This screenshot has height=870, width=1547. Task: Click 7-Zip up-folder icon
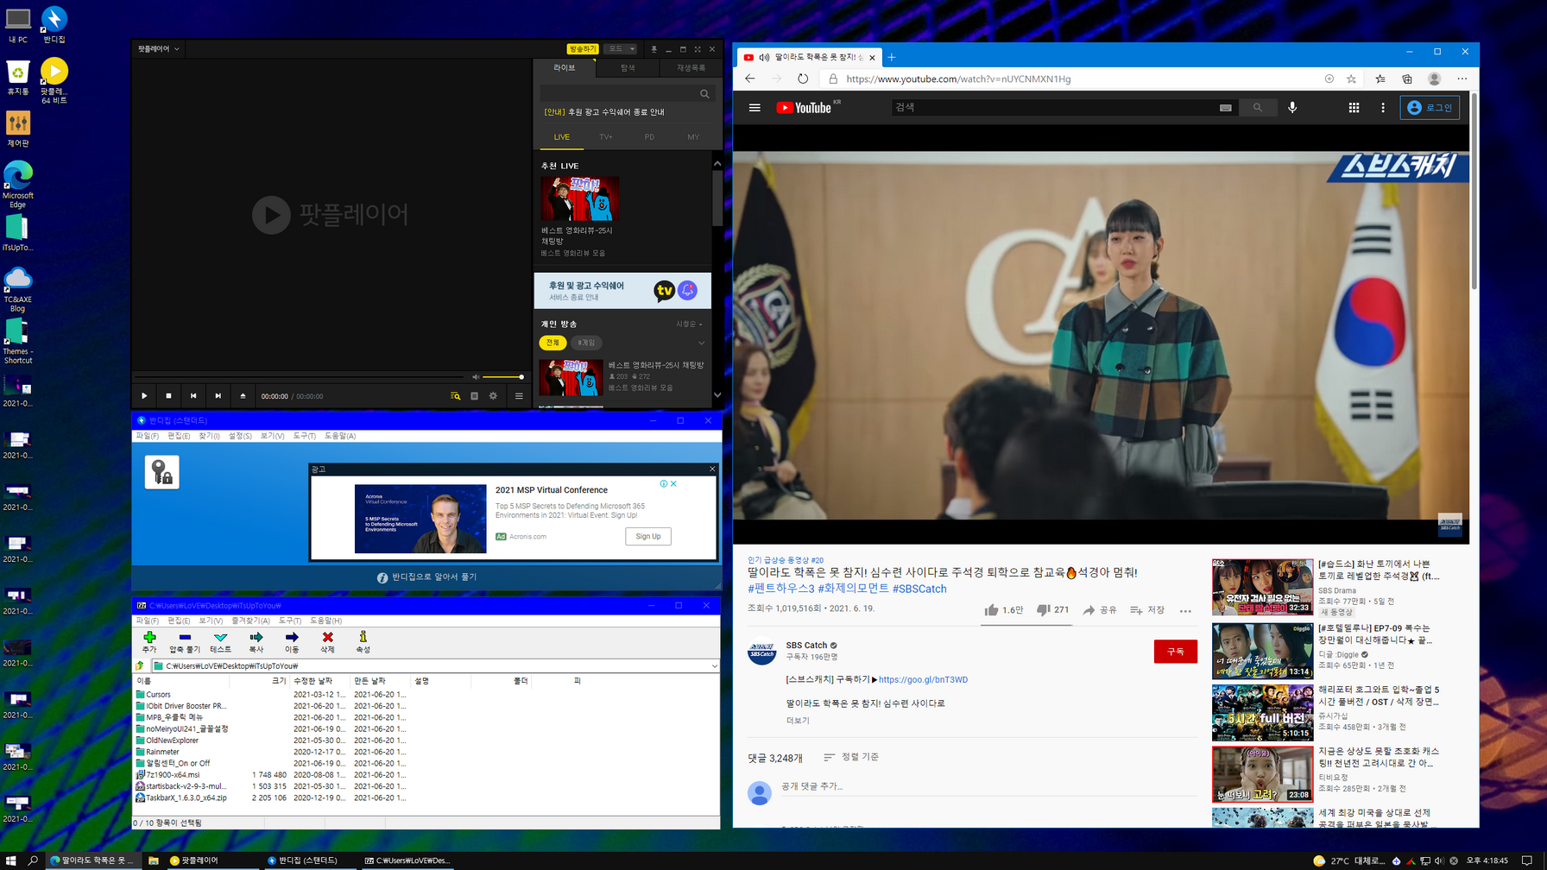click(x=140, y=666)
